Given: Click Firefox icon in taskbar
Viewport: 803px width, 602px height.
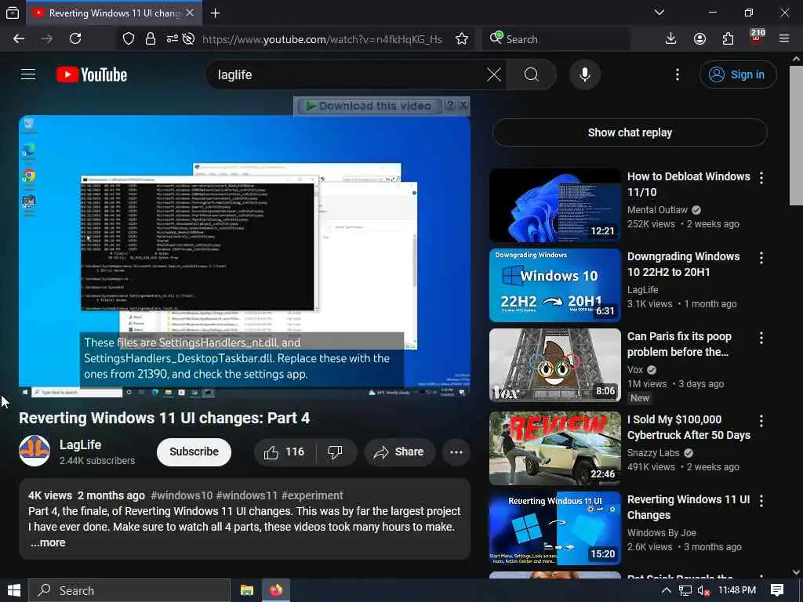Looking at the screenshot, I should point(276,590).
